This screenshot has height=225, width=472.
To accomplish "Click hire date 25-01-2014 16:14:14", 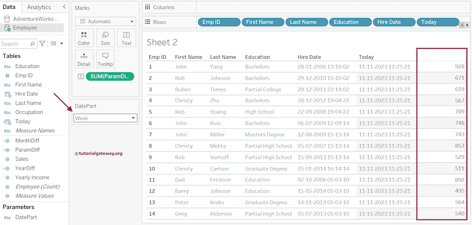I will [323, 169].
